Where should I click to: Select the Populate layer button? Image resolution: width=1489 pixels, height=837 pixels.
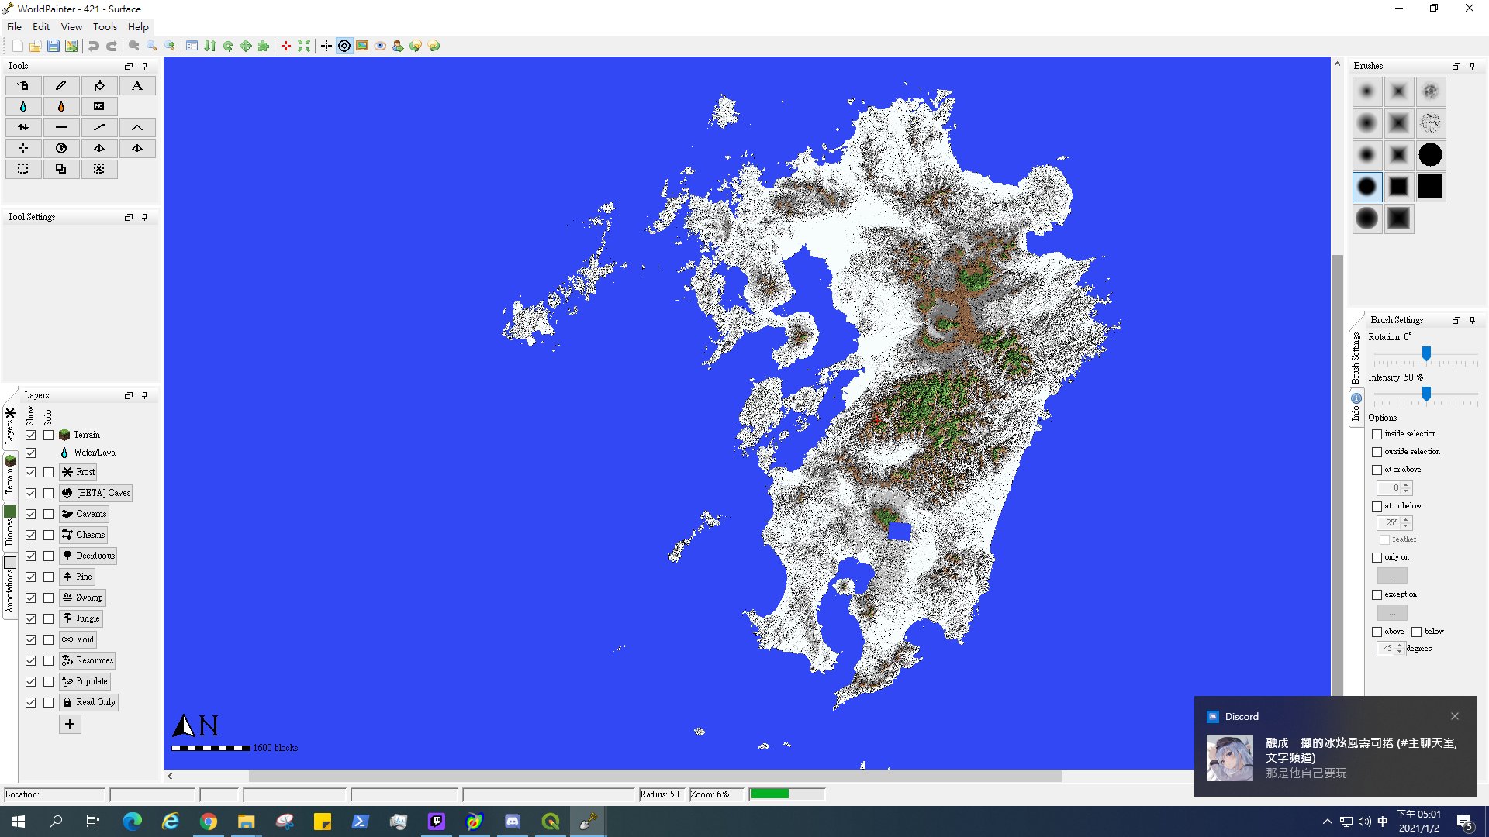pyautogui.click(x=85, y=681)
